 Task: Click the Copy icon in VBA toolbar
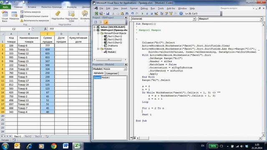tap(118, 13)
